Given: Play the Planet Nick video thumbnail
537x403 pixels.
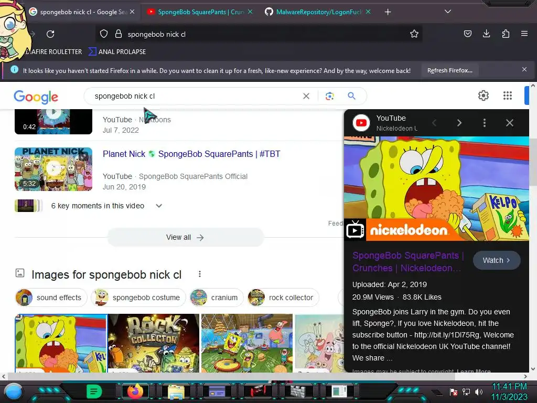Looking at the screenshot, I should pyautogui.click(x=53, y=169).
